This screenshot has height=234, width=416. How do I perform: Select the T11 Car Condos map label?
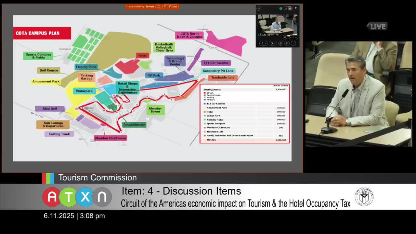[216, 63]
